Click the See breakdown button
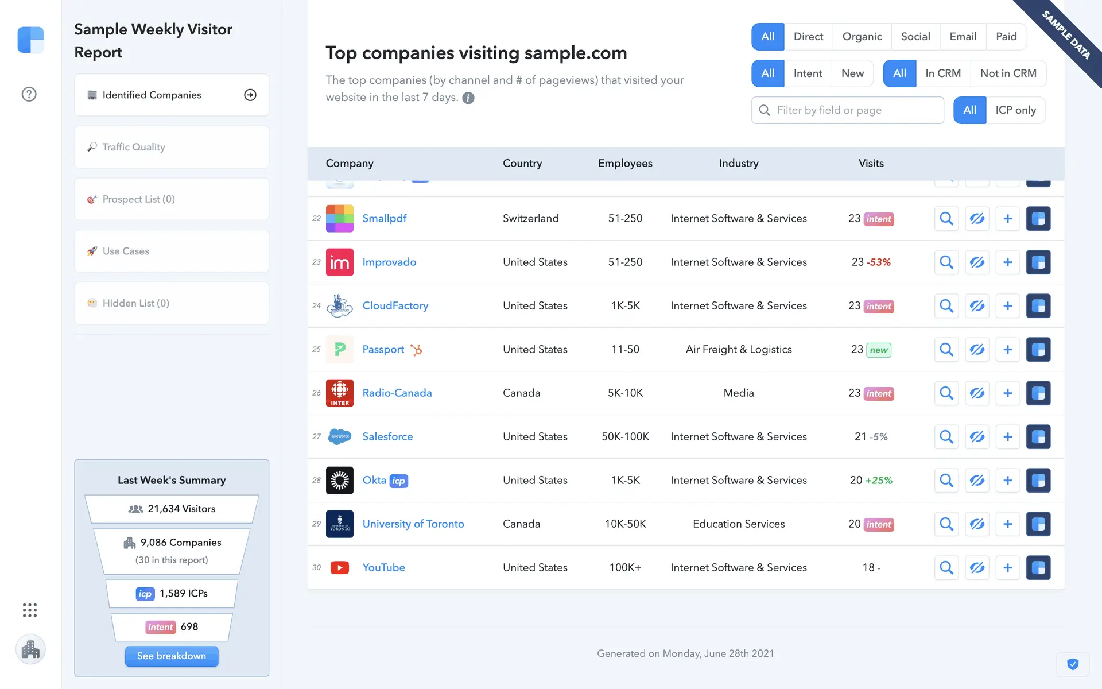Screen dimensions: 1102x689 (x=172, y=656)
